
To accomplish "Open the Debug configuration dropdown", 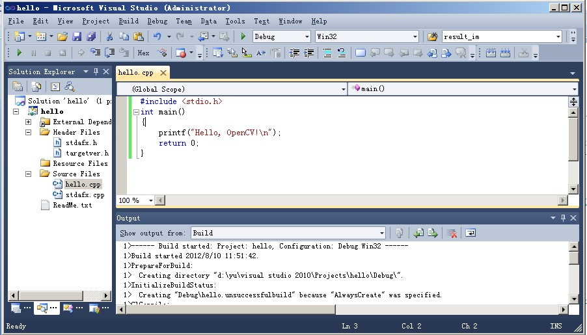I will click(x=307, y=36).
